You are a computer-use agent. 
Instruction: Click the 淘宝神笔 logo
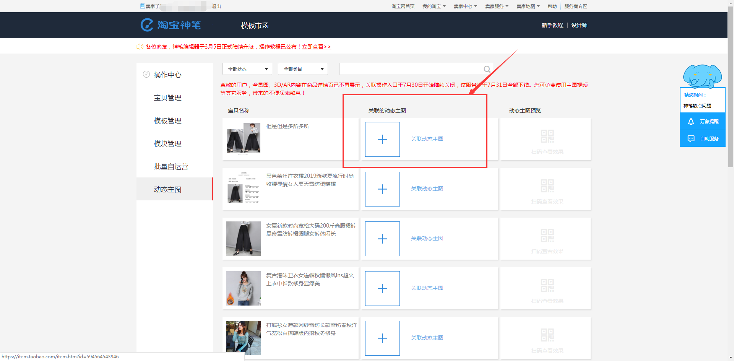coord(171,25)
